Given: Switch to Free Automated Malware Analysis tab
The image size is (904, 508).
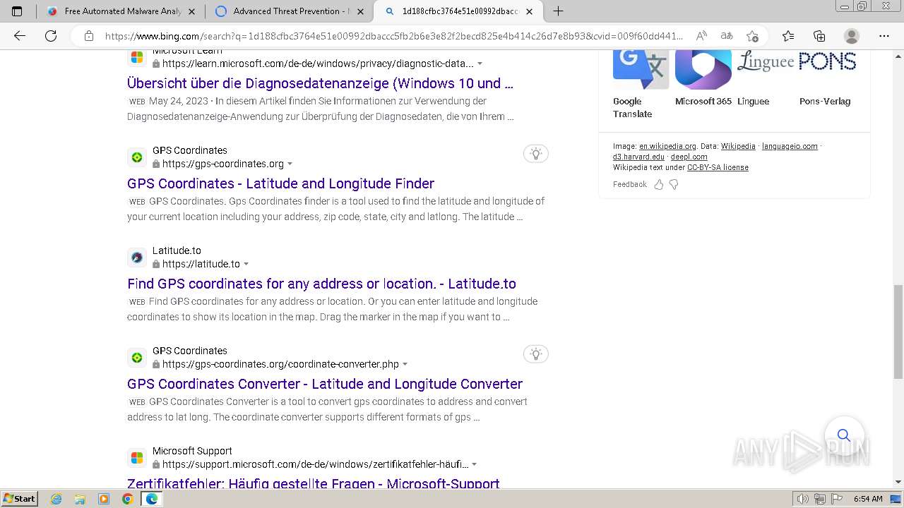Looking at the screenshot, I should [x=121, y=11].
